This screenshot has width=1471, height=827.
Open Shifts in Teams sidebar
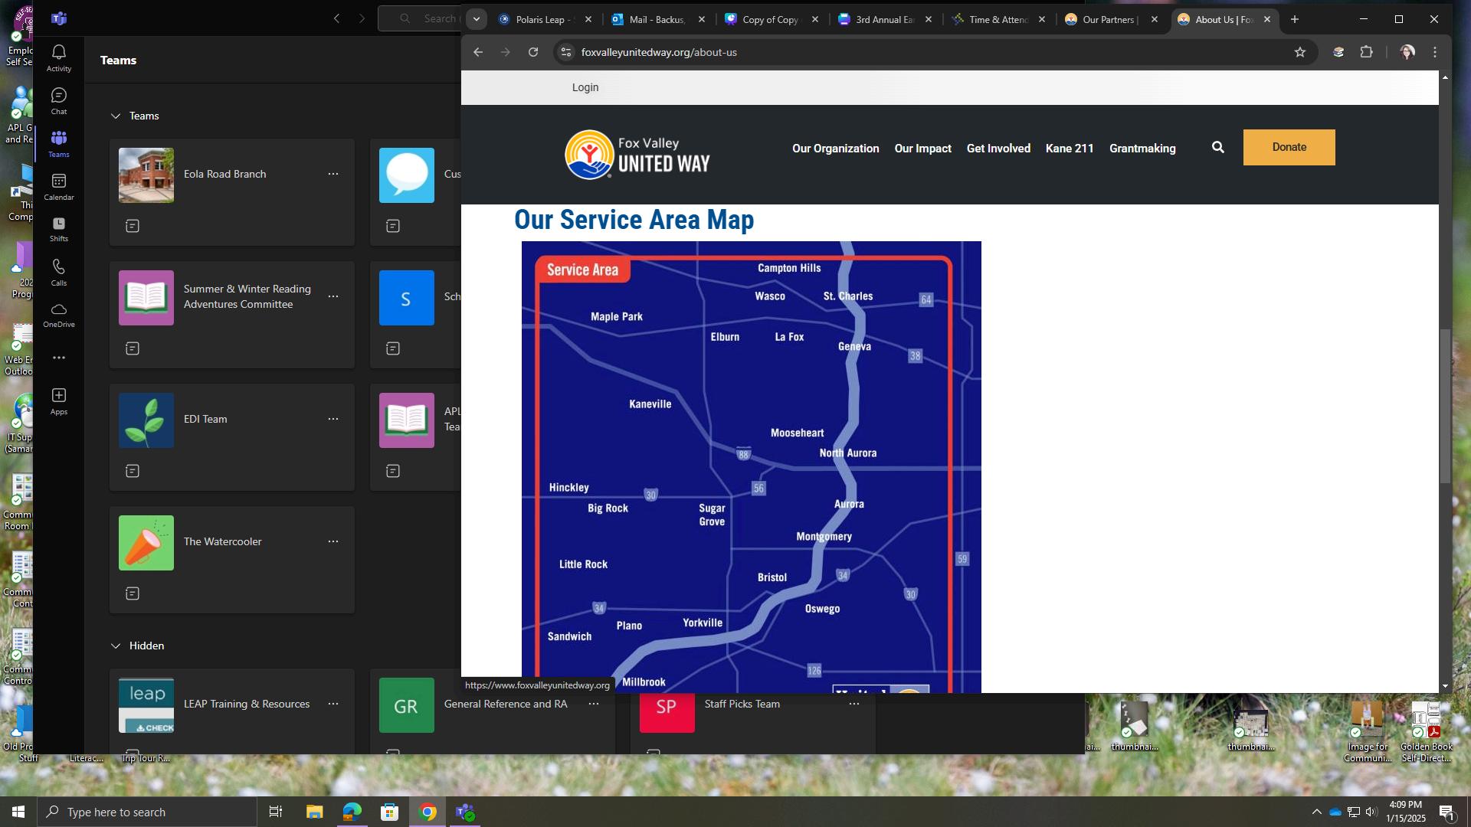pos(58,229)
